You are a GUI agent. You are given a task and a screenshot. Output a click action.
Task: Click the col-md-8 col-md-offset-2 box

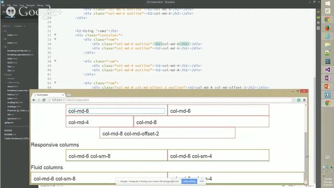168,133
